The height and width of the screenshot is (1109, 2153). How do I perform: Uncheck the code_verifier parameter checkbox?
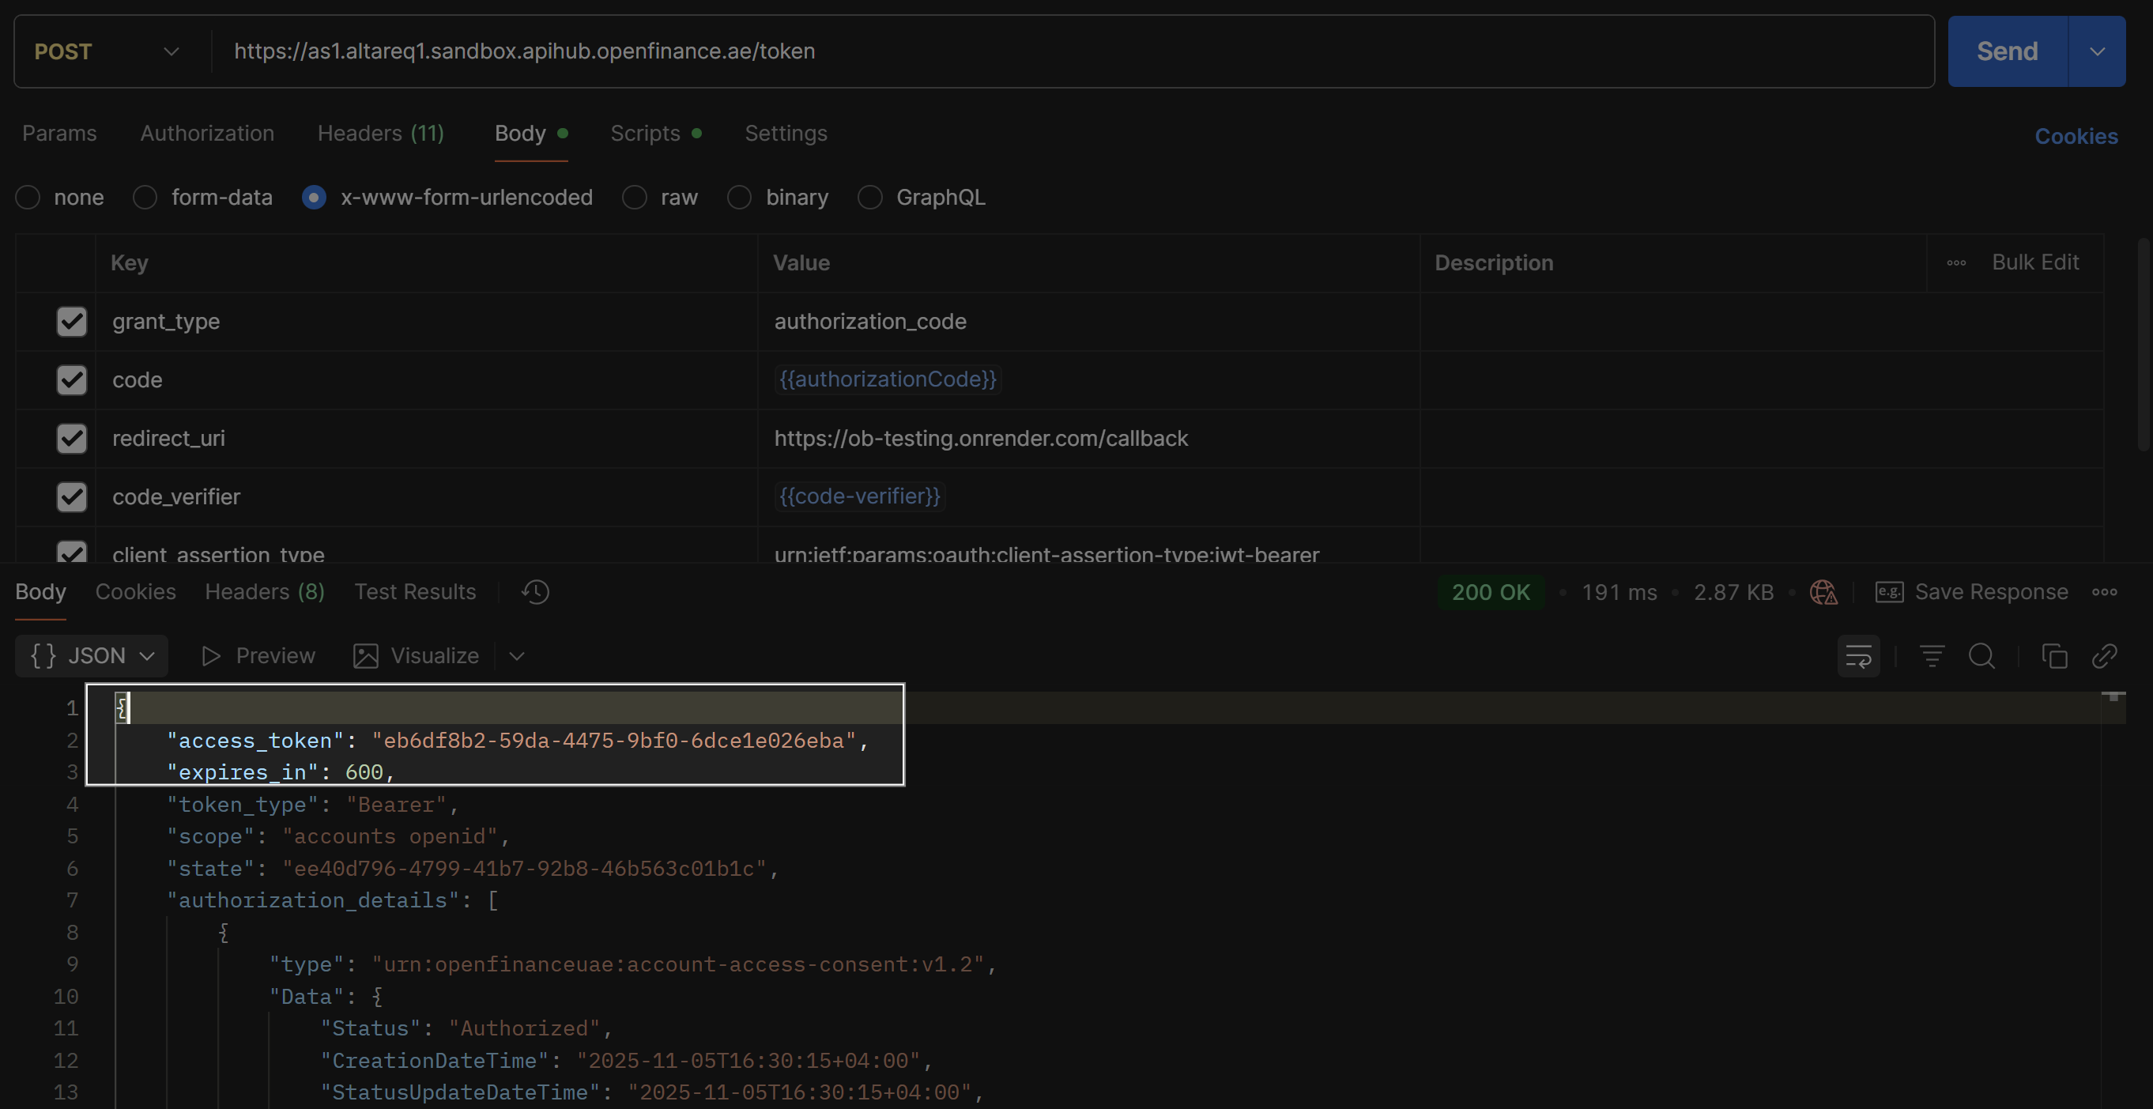(x=72, y=497)
